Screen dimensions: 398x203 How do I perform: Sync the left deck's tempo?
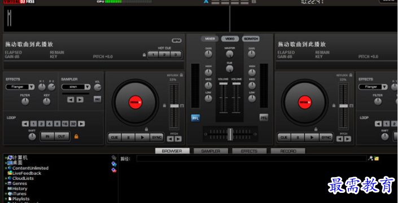pyautogui.click(x=156, y=138)
